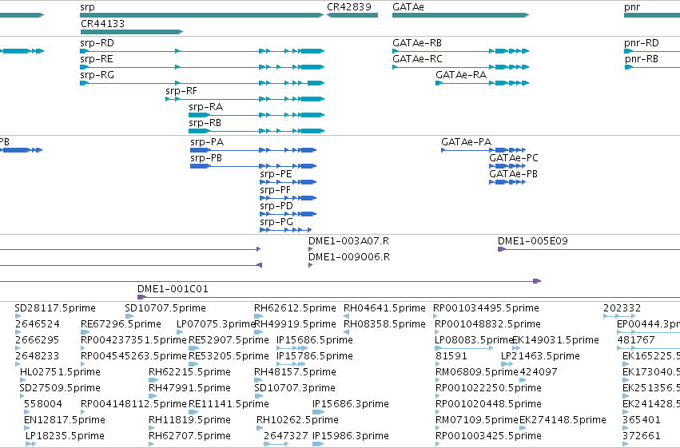Select EST RE11141.5prime
This screenshot has width=680, height=448.
pyautogui.click(x=194, y=412)
